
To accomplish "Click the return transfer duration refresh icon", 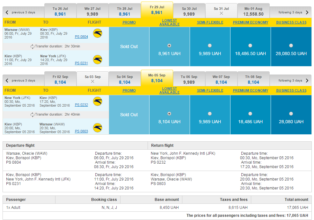I will coord(32,115).
